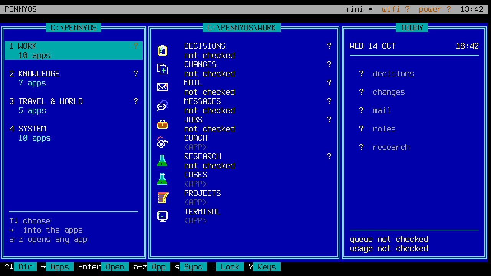The height and width of the screenshot is (276, 491).
Task: Click the Cases flask icon
Action: tap(163, 179)
